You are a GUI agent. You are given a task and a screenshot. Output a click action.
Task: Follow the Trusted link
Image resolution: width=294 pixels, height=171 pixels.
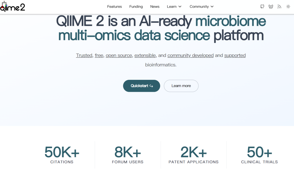(84, 56)
